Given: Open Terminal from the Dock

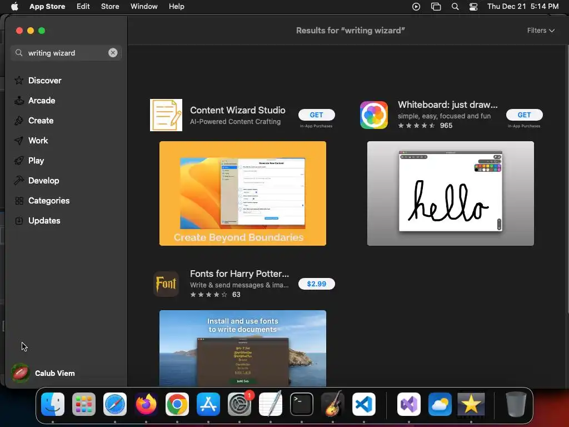Looking at the screenshot, I should click(x=302, y=404).
